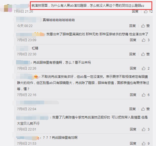
Task: Like the 杠精 reply
Action: 145,54
